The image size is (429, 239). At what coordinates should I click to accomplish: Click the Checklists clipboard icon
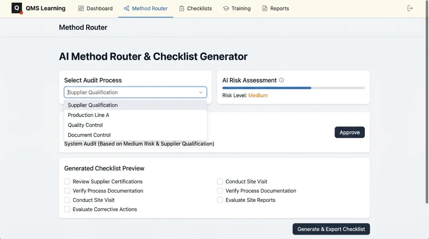click(x=182, y=8)
